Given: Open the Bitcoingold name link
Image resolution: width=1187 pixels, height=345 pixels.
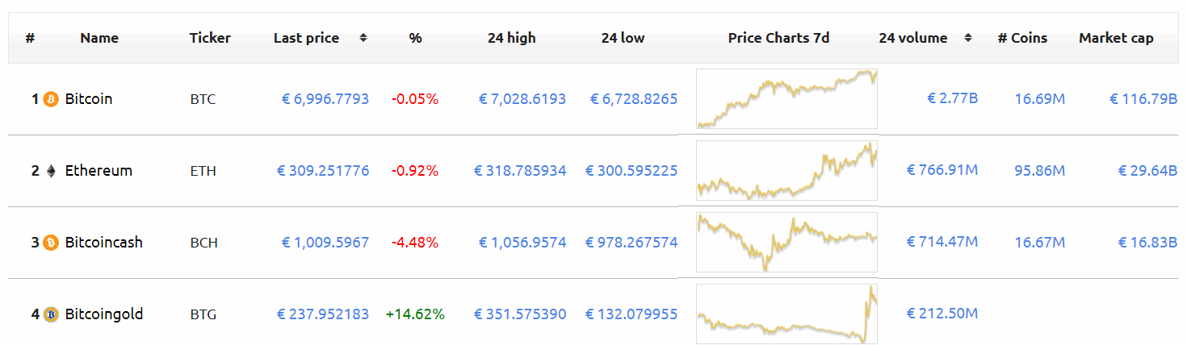Looking at the screenshot, I should [104, 314].
